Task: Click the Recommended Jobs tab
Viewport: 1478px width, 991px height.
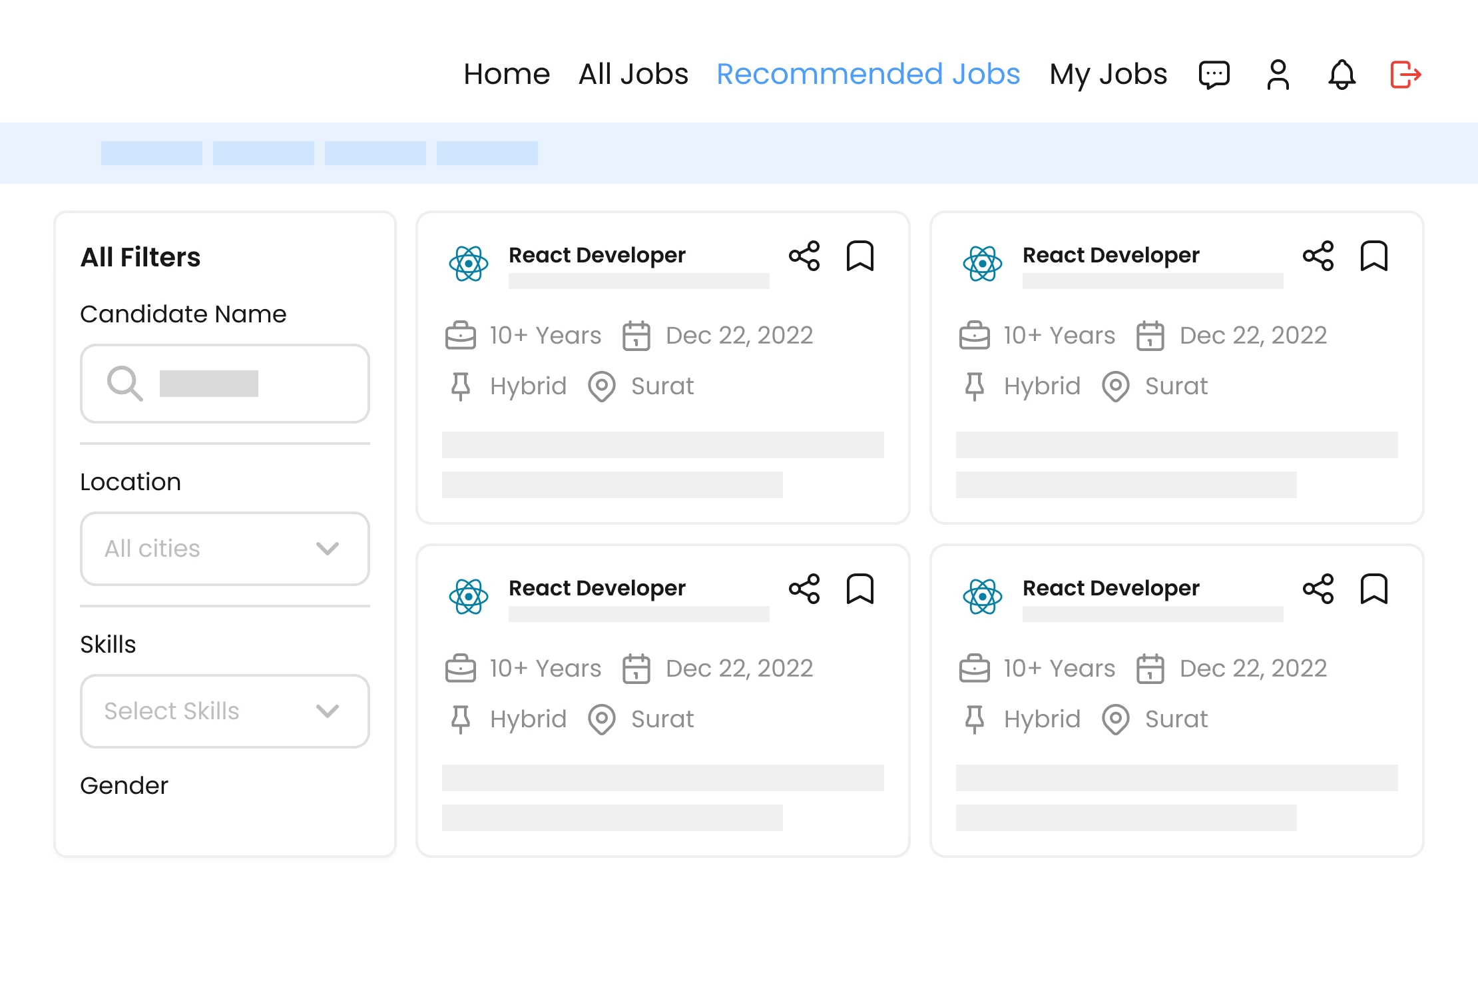Action: point(869,74)
